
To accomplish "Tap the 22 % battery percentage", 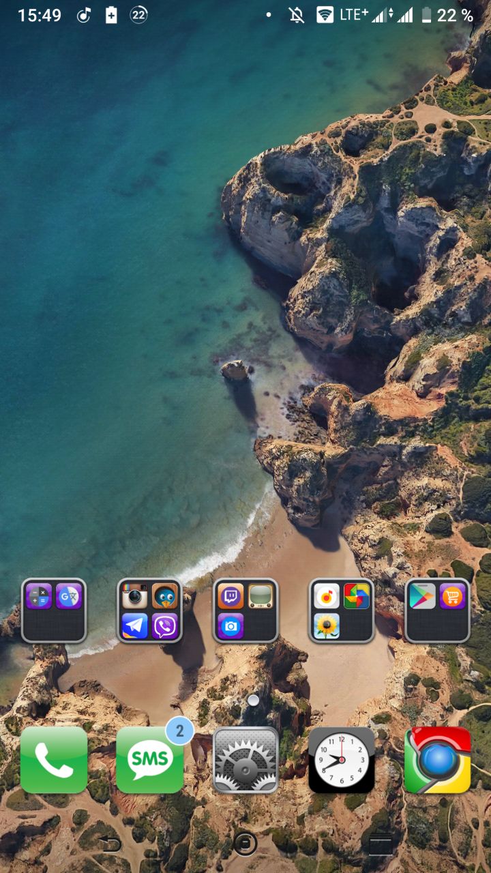I will 455,15.
